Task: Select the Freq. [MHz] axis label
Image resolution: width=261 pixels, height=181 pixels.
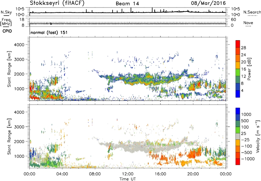Action: click(x=6, y=22)
